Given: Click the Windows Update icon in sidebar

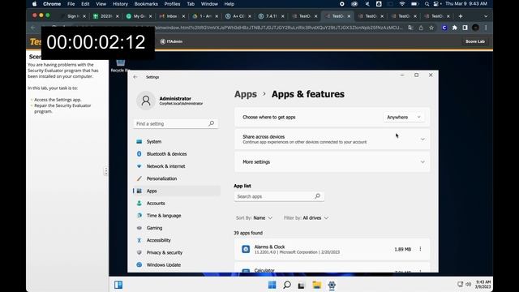Looking at the screenshot, I should pos(139,265).
